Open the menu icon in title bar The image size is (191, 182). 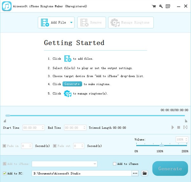click(x=168, y=6)
